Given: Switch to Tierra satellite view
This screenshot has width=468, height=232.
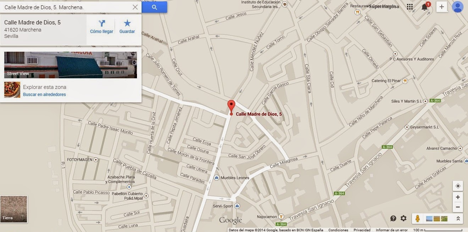Looking at the screenshot, I should (14, 209).
